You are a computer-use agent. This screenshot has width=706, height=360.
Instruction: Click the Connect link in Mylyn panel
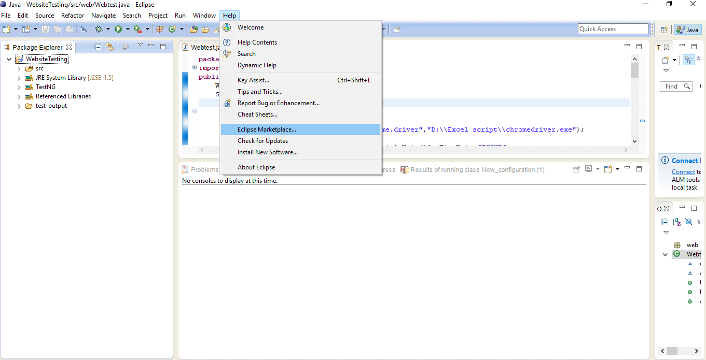pyautogui.click(x=683, y=172)
